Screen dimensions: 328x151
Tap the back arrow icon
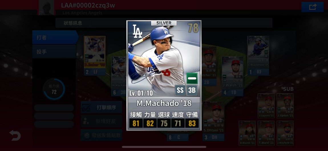click(15, 135)
